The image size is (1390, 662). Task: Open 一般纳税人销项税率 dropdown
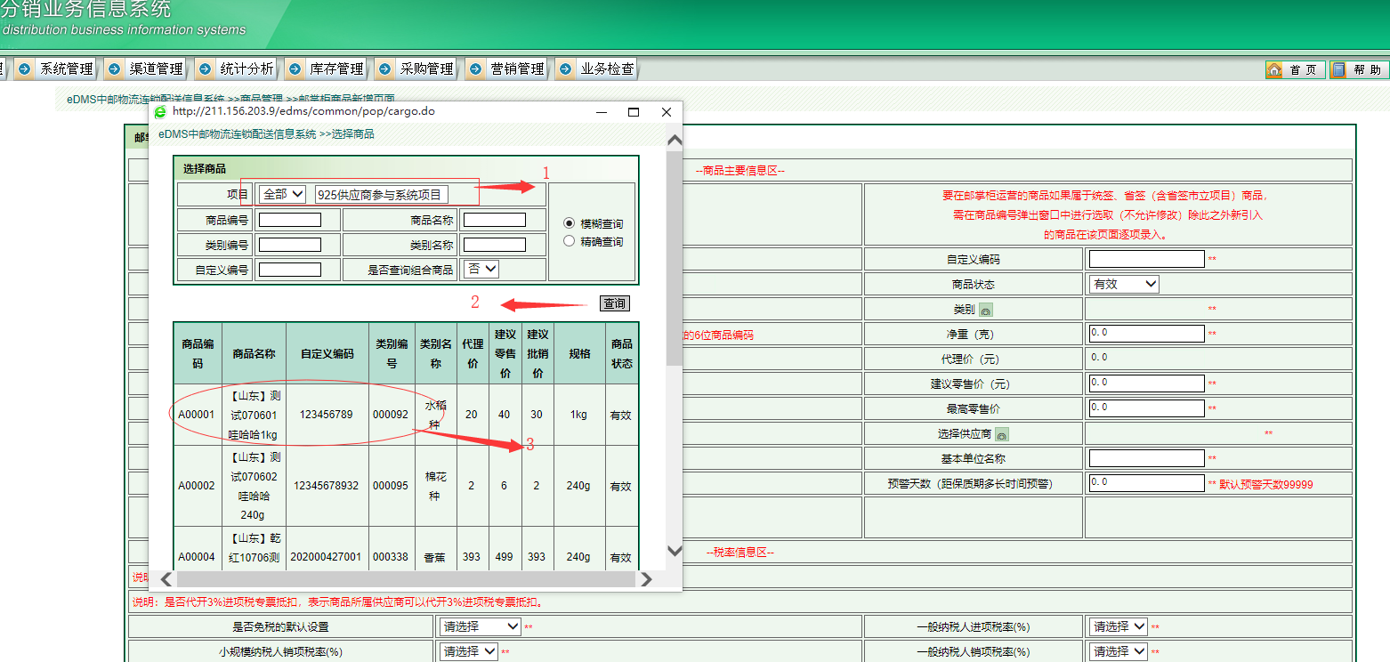point(1119,651)
